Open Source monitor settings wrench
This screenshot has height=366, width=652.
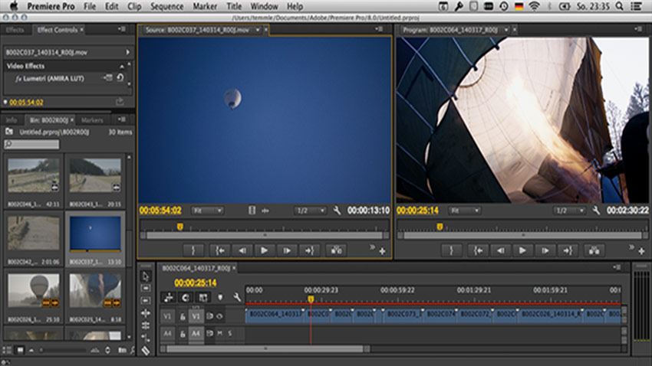337,211
